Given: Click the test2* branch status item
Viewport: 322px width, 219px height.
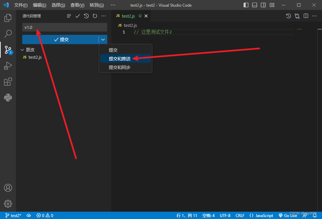Looking at the screenshot, I should point(13,215).
